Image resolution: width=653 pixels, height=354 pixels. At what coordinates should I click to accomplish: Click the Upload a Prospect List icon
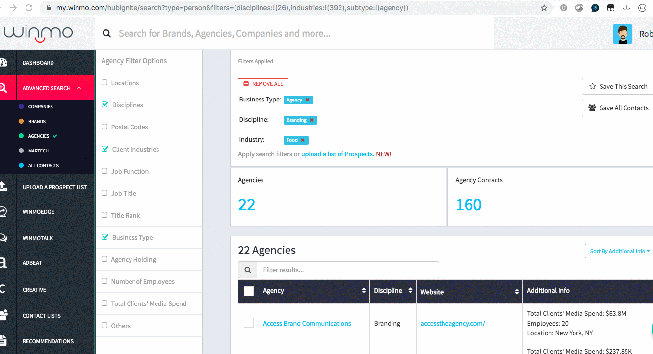click(3, 187)
